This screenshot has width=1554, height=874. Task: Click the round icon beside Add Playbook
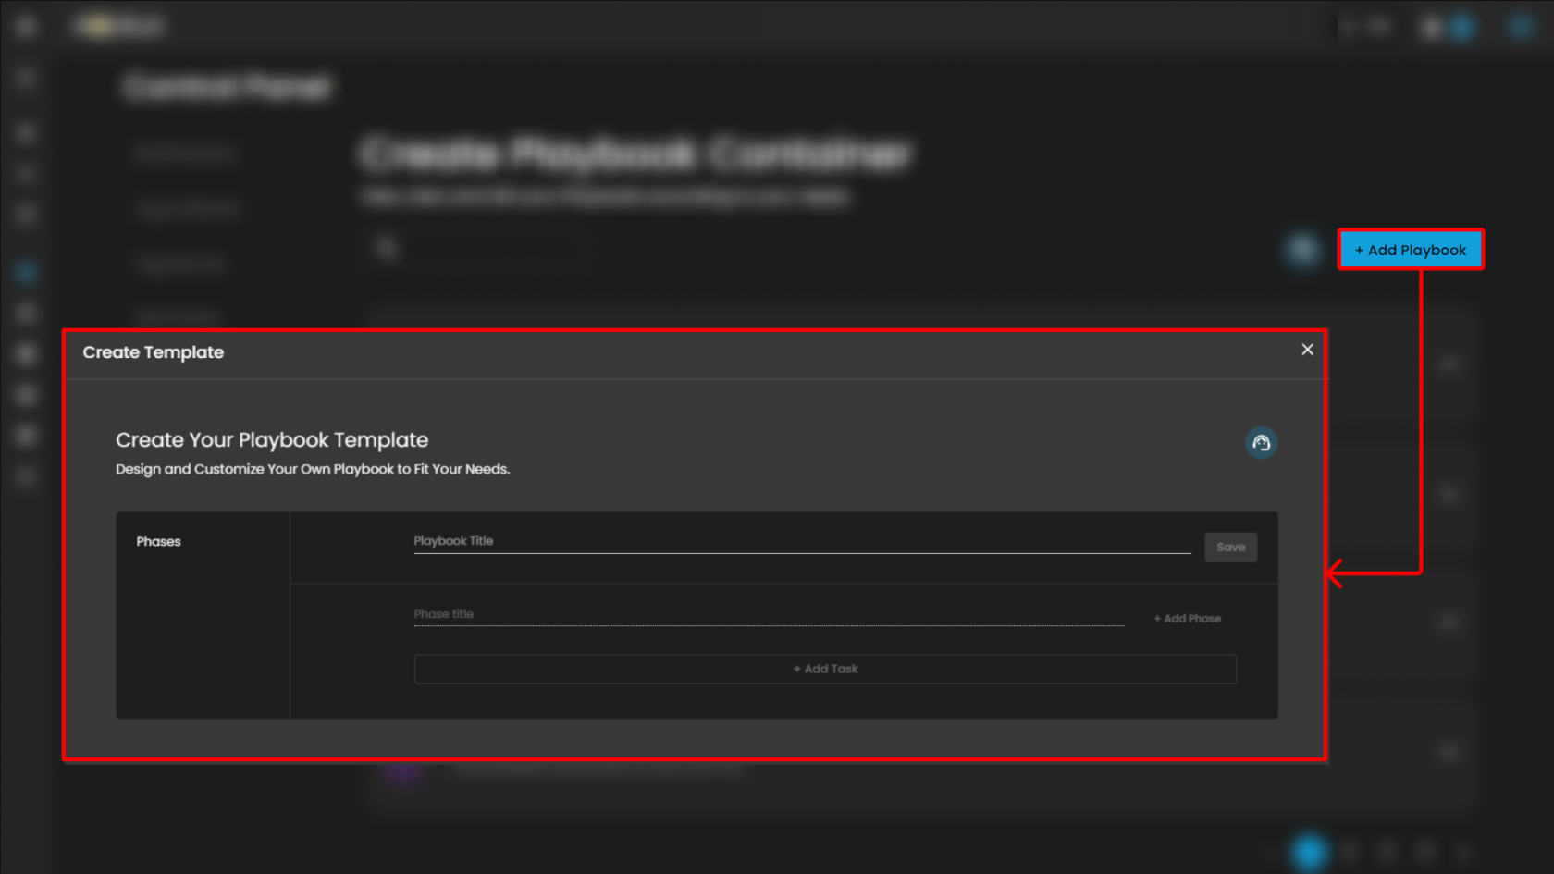click(x=1302, y=249)
